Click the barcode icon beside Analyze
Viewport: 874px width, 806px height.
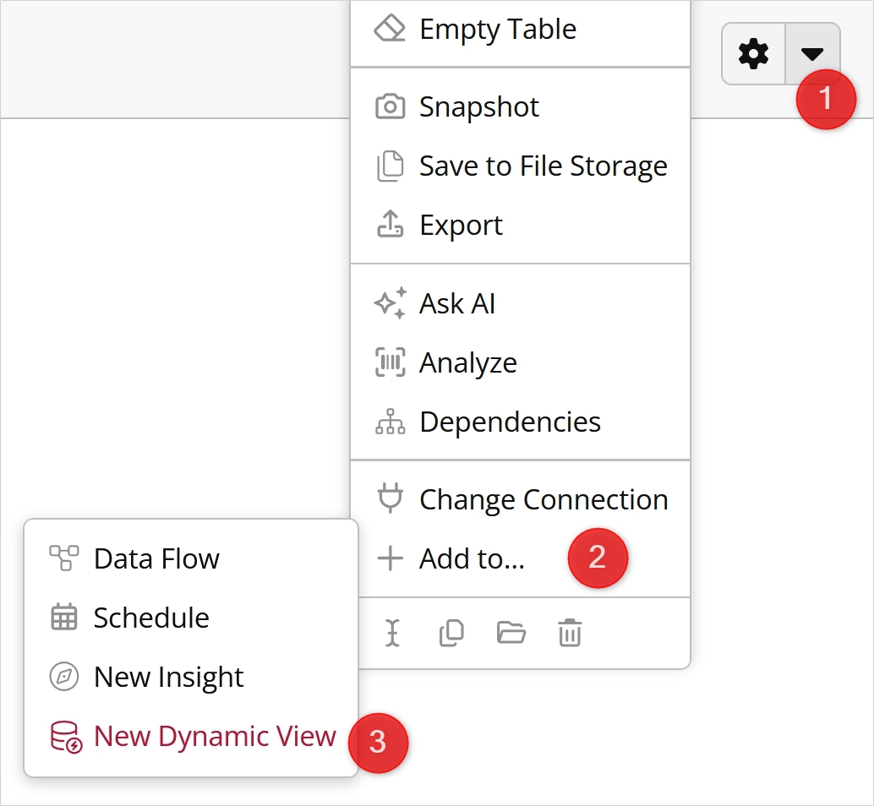[391, 362]
